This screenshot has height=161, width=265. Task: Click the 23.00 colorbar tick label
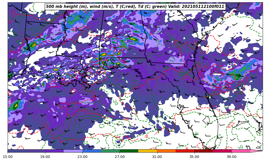coord(82,157)
